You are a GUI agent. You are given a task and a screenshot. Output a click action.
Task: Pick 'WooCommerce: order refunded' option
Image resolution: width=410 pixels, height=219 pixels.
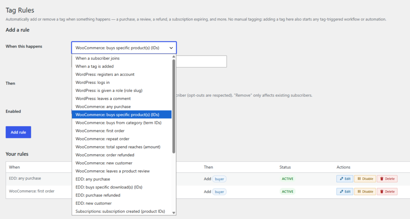122,155
